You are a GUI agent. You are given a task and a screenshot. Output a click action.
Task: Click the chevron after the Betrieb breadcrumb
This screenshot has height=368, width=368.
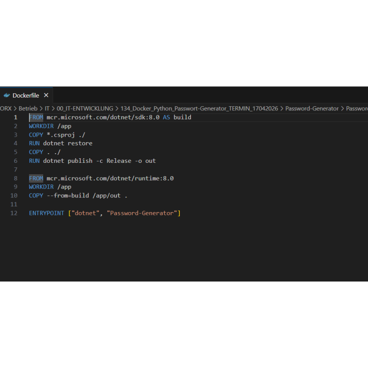(40, 108)
